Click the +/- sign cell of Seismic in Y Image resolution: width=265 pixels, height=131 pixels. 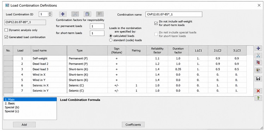(x=116, y=91)
